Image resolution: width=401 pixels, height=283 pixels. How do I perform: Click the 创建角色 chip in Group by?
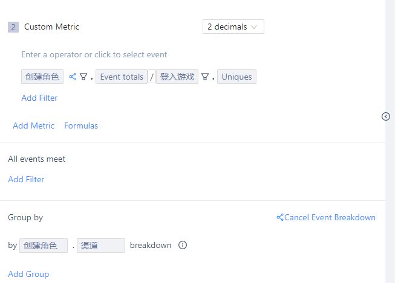(x=44, y=246)
